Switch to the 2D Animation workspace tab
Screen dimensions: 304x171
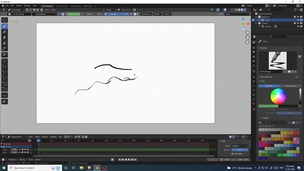coord(47,6)
